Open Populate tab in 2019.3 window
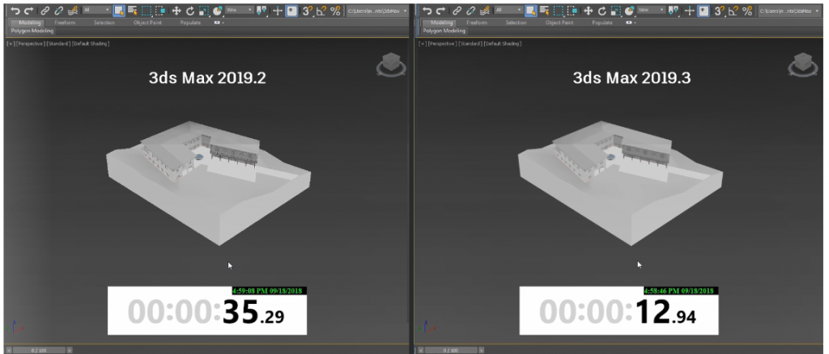 point(602,23)
